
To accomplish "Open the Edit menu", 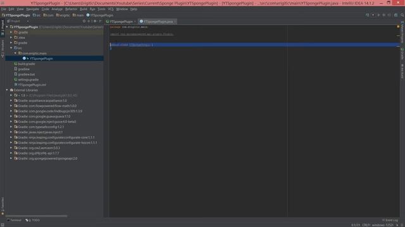I will click(x=11, y=9).
